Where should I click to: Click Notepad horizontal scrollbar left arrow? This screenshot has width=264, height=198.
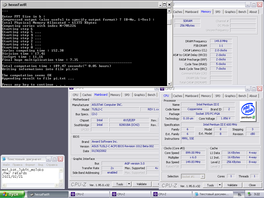[x=4, y=185]
